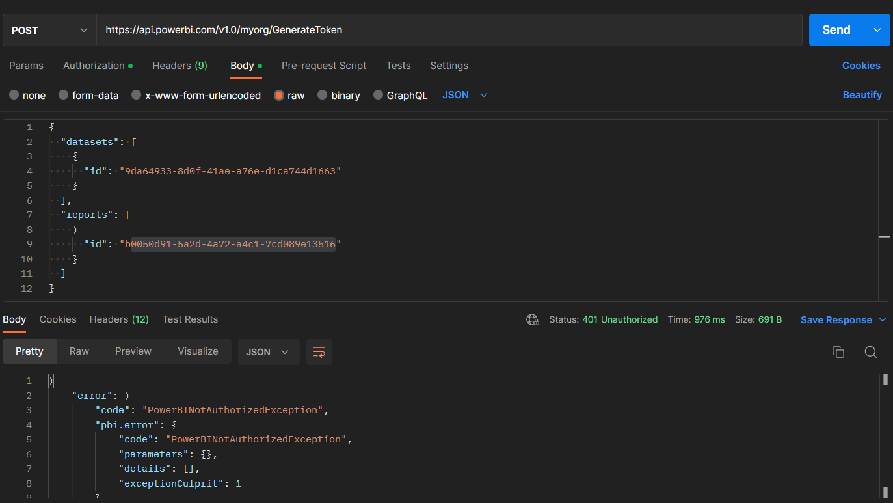Choose GraphQL body type
This screenshot has height=503, width=893.
click(x=379, y=95)
